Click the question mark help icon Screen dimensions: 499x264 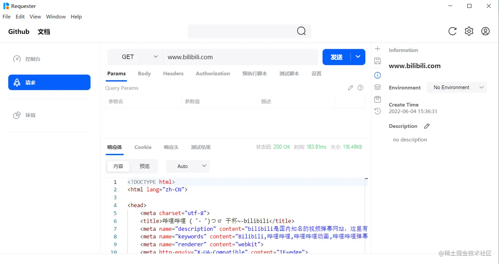pyautogui.click(x=360, y=88)
